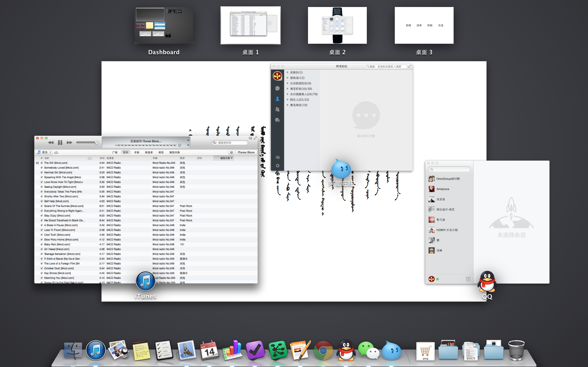Open Pages from the Dock
The height and width of the screenshot is (367, 588).
pyautogui.click(x=301, y=351)
